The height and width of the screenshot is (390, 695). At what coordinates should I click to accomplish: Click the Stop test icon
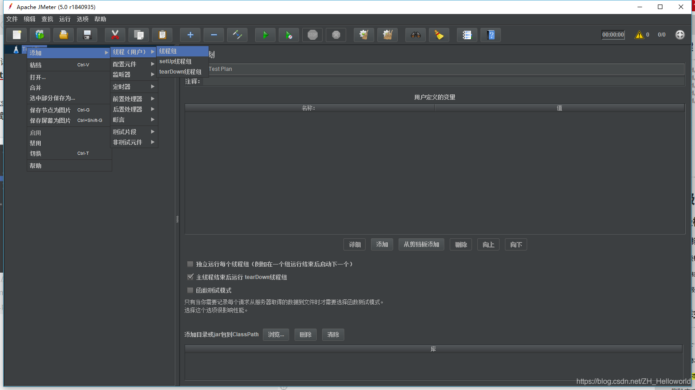(x=313, y=35)
